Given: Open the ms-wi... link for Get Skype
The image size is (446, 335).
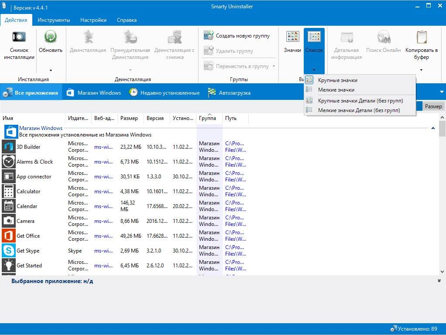Looking at the screenshot, I should (103, 250).
